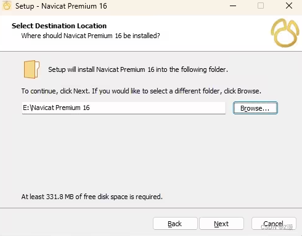The height and width of the screenshot is (236, 302).
Task: Click the free disk space requirement text
Action: 92,197
